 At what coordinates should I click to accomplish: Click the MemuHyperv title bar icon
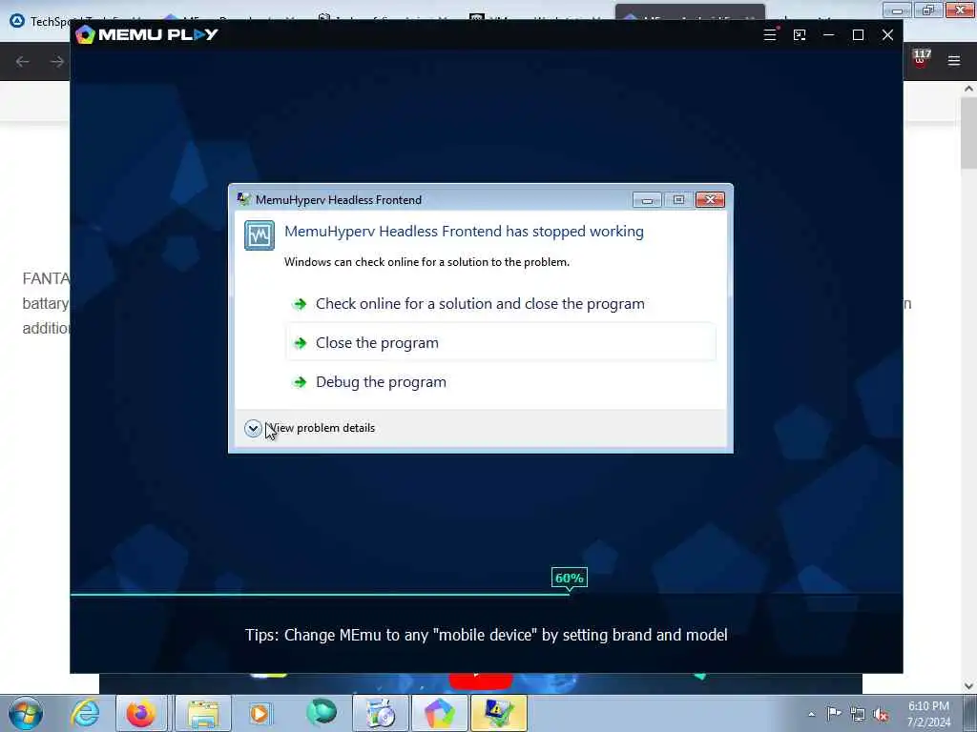[x=243, y=199]
